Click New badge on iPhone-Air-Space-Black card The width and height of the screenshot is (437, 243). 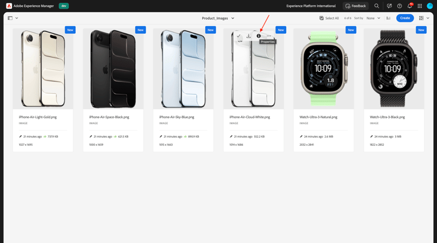coord(140,30)
